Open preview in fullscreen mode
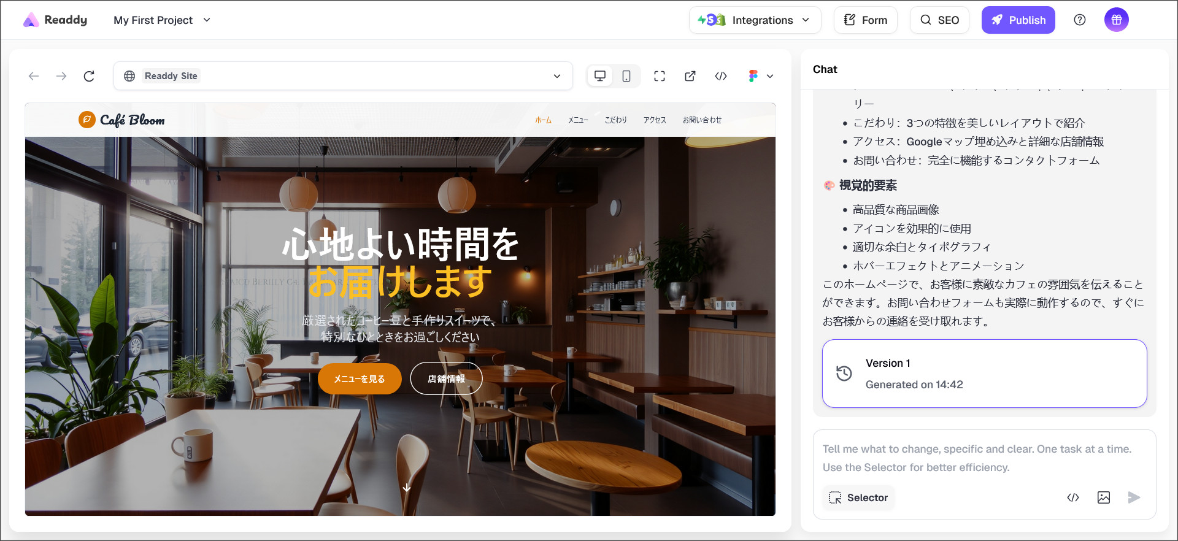This screenshot has width=1178, height=541. pos(660,76)
